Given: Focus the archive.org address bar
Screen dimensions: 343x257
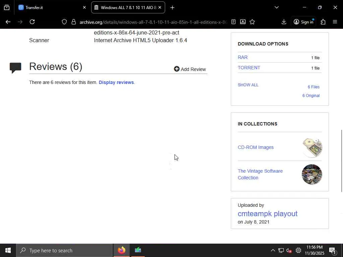Looking at the screenshot, I should 153,22.
